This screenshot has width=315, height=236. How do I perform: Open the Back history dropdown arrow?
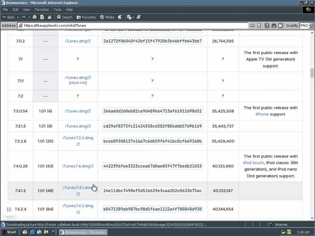[x=18, y=17]
